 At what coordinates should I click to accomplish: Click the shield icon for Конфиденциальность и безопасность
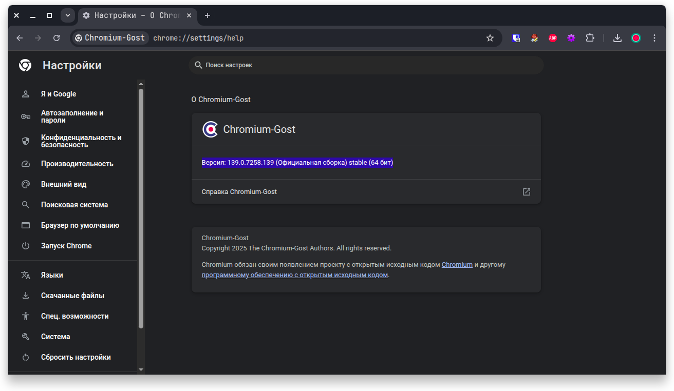click(26, 141)
